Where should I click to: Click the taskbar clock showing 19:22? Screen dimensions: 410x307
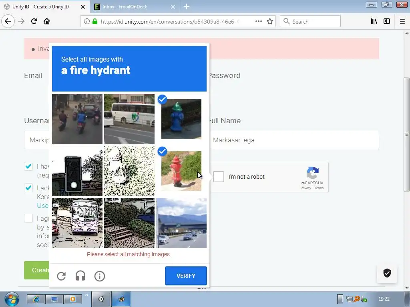(x=384, y=299)
